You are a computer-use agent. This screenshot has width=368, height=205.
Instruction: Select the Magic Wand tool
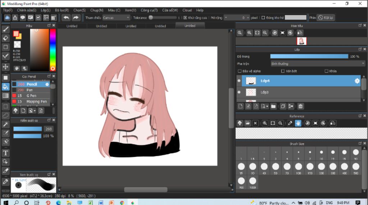6,124
